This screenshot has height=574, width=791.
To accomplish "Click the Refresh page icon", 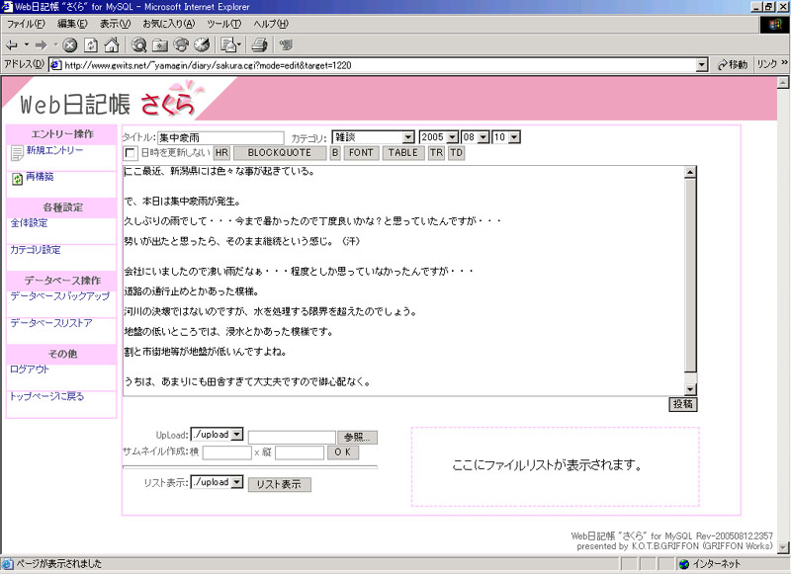I will 91,44.
